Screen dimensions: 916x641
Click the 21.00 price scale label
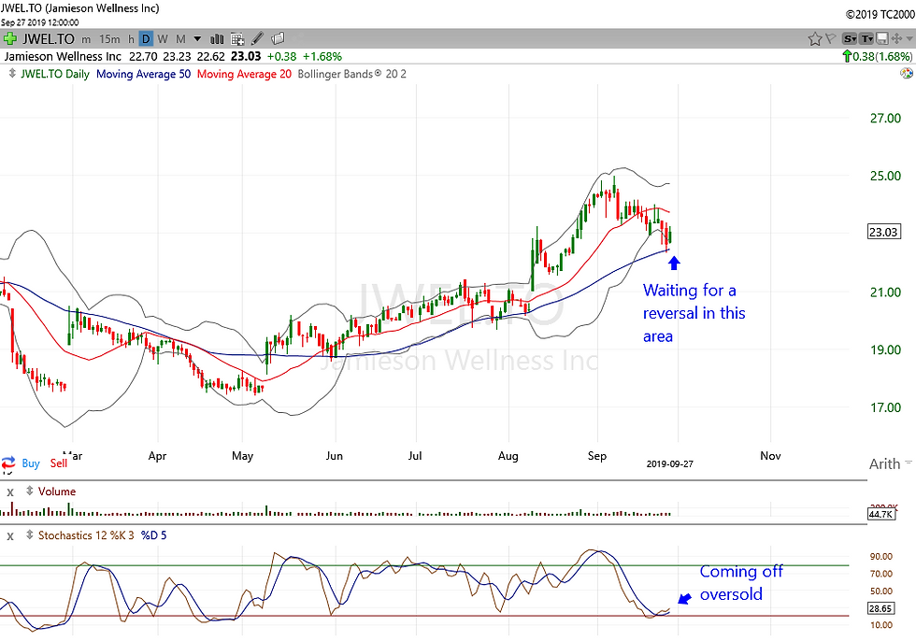coord(886,292)
